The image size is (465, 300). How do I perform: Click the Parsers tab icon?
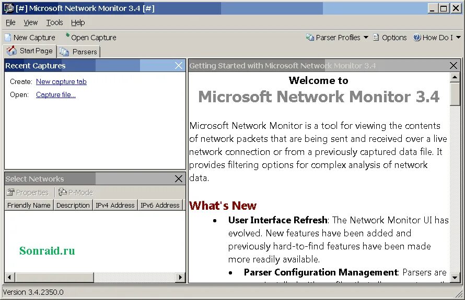point(64,52)
